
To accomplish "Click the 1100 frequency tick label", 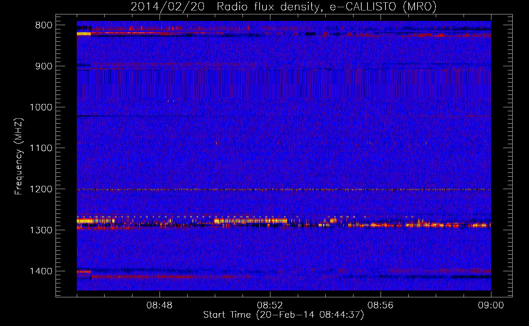I will tap(41, 148).
